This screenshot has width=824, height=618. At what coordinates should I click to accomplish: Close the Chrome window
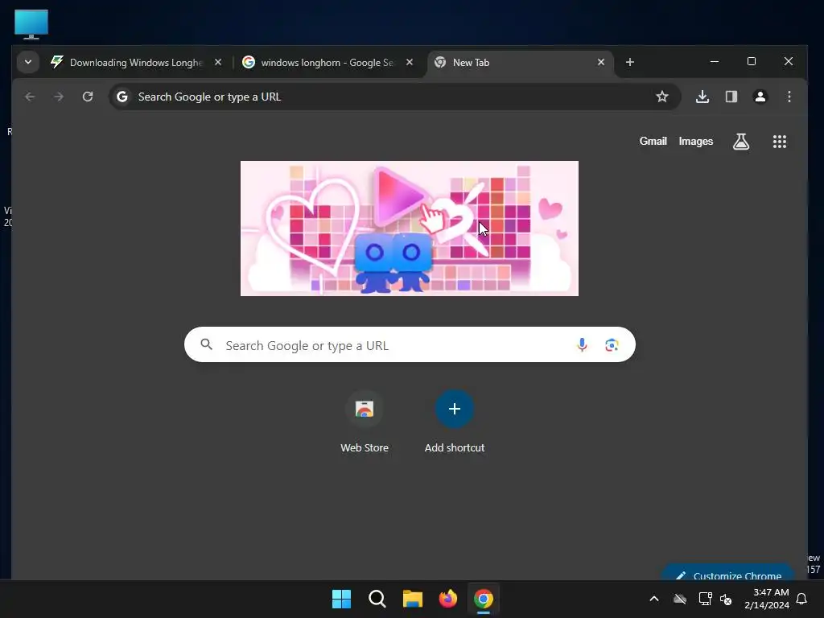point(789,61)
